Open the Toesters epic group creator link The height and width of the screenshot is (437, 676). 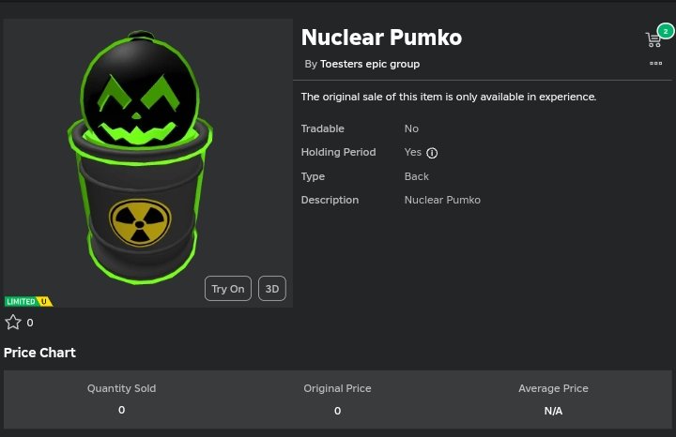[x=370, y=64]
